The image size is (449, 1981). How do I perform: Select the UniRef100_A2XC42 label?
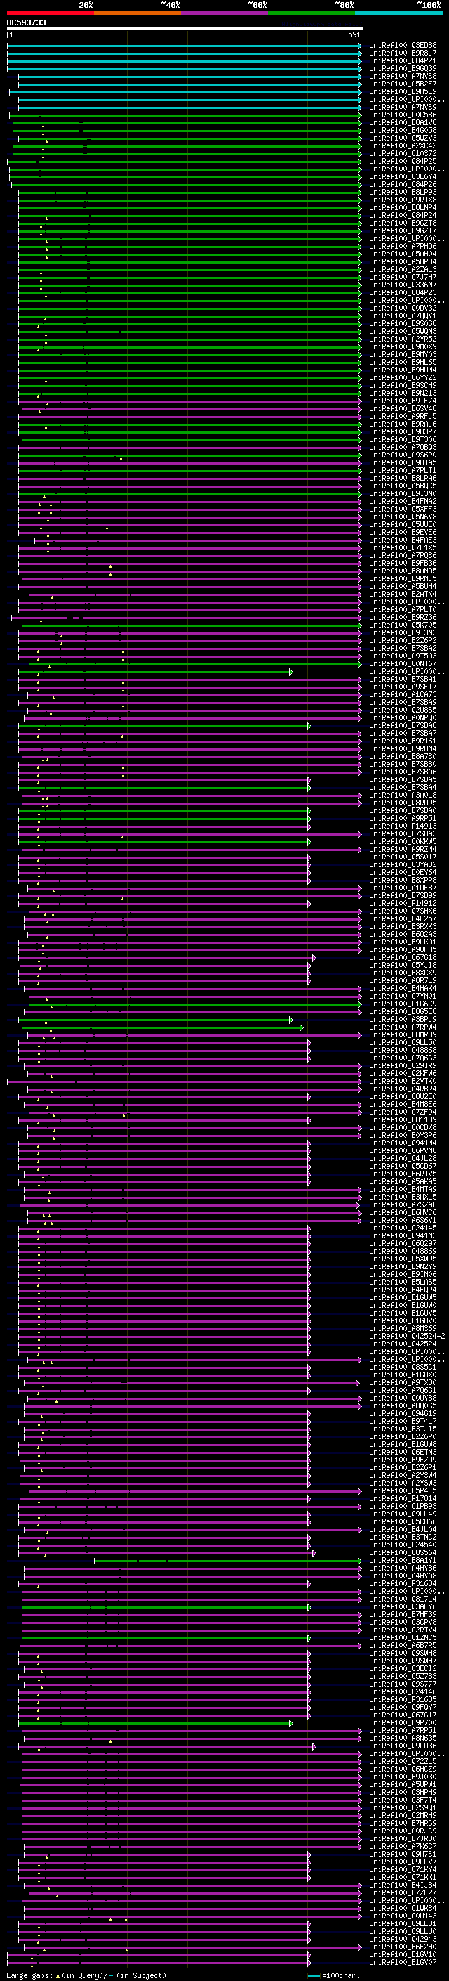coord(403,146)
